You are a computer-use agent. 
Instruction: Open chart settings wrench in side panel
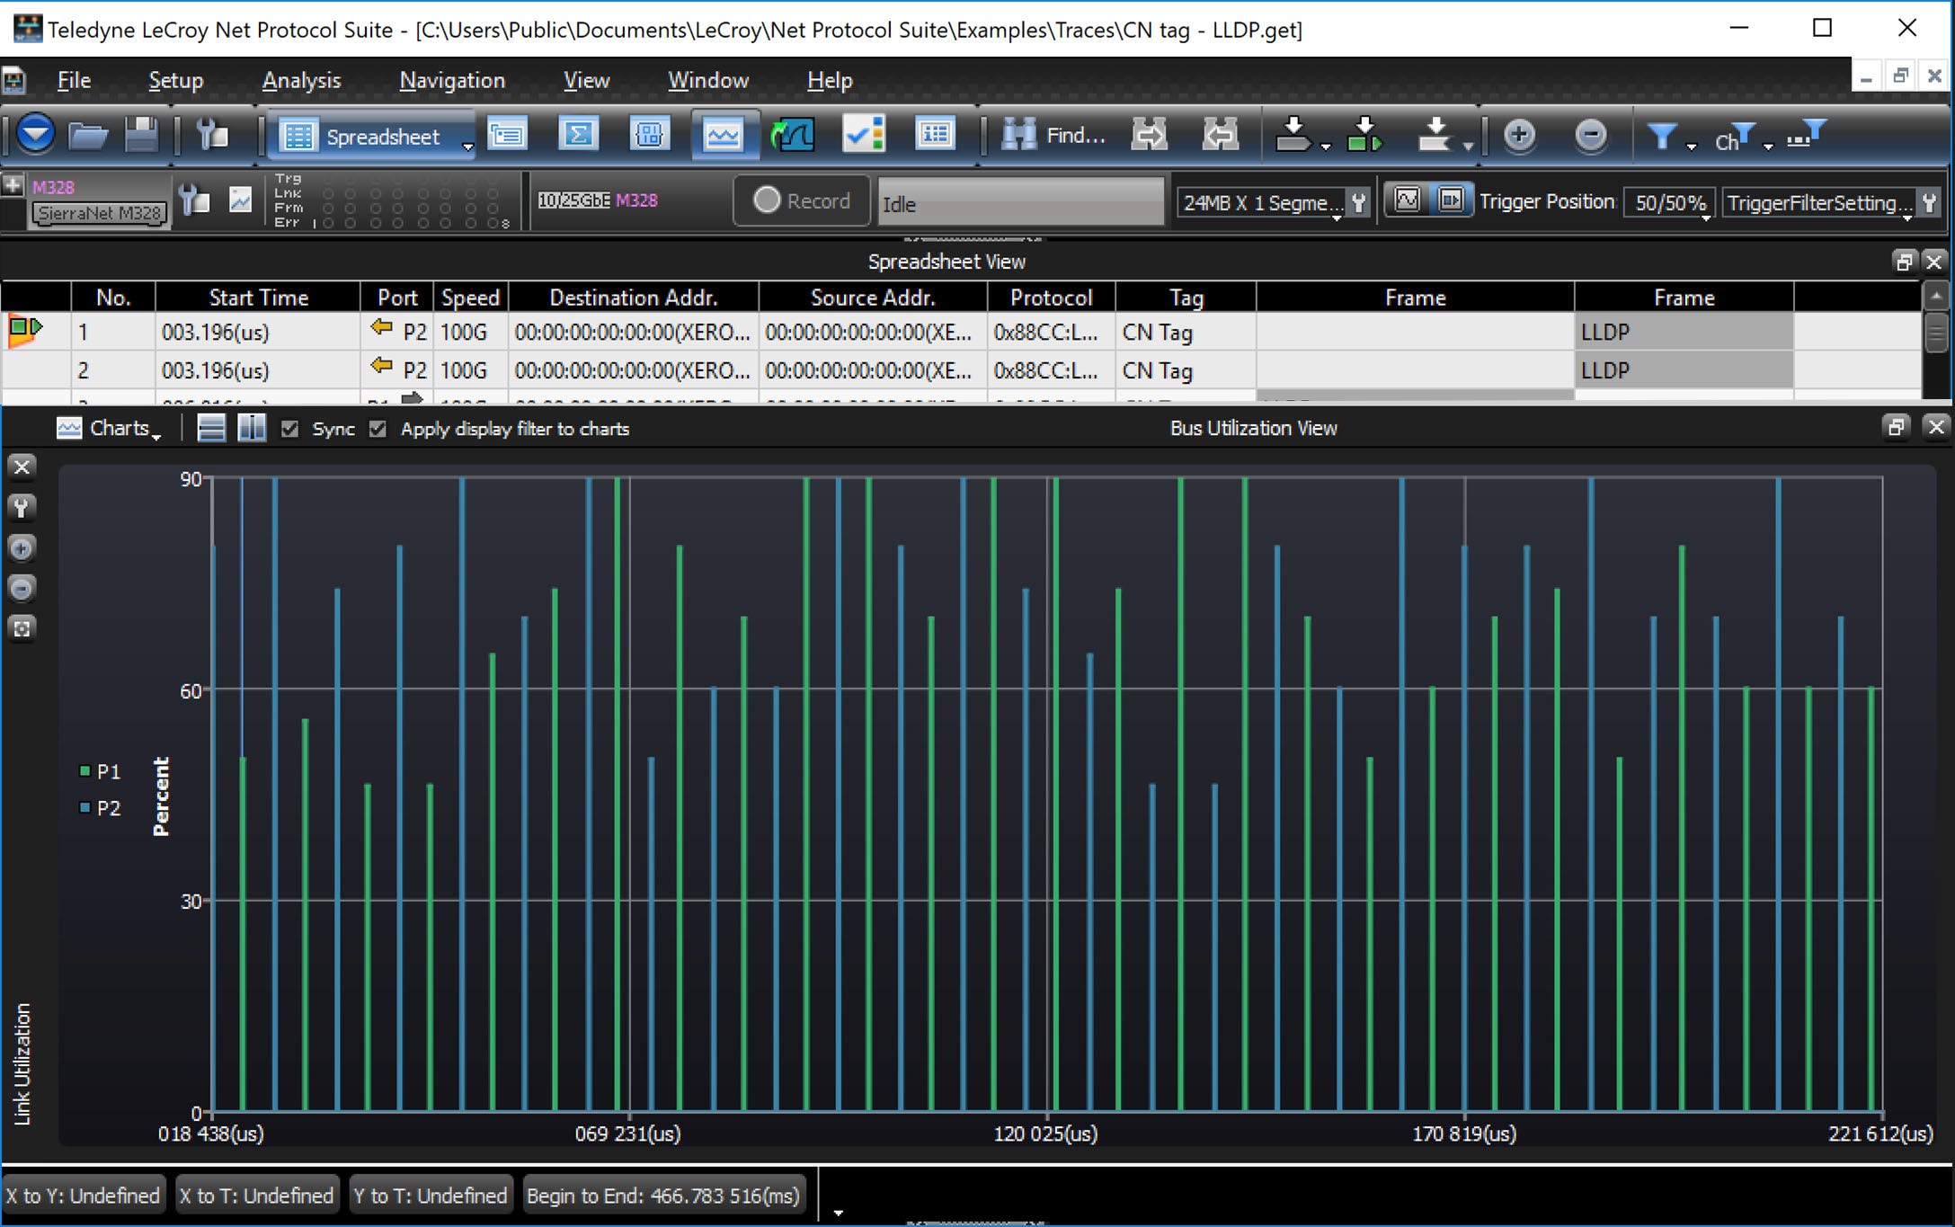tap(22, 508)
